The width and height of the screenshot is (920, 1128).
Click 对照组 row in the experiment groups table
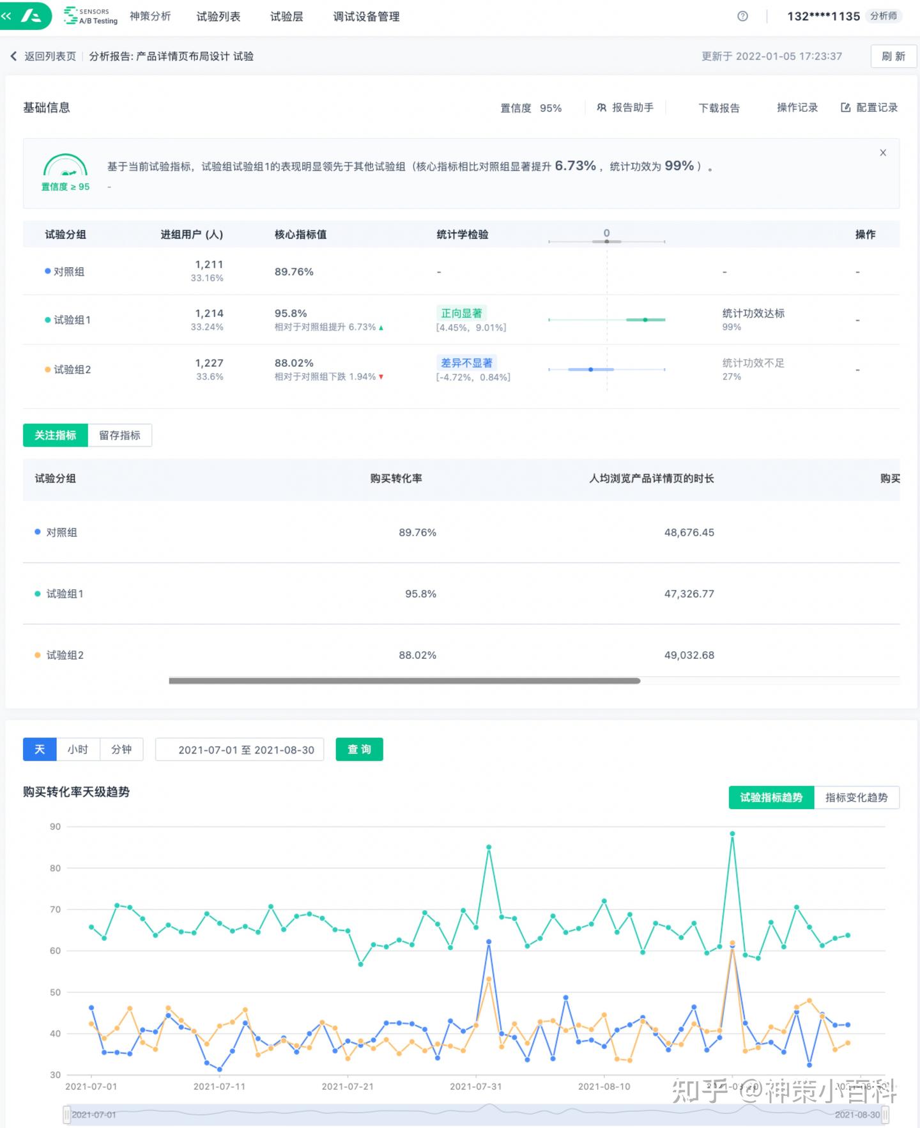pyautogui.click(x=461, y=272)
